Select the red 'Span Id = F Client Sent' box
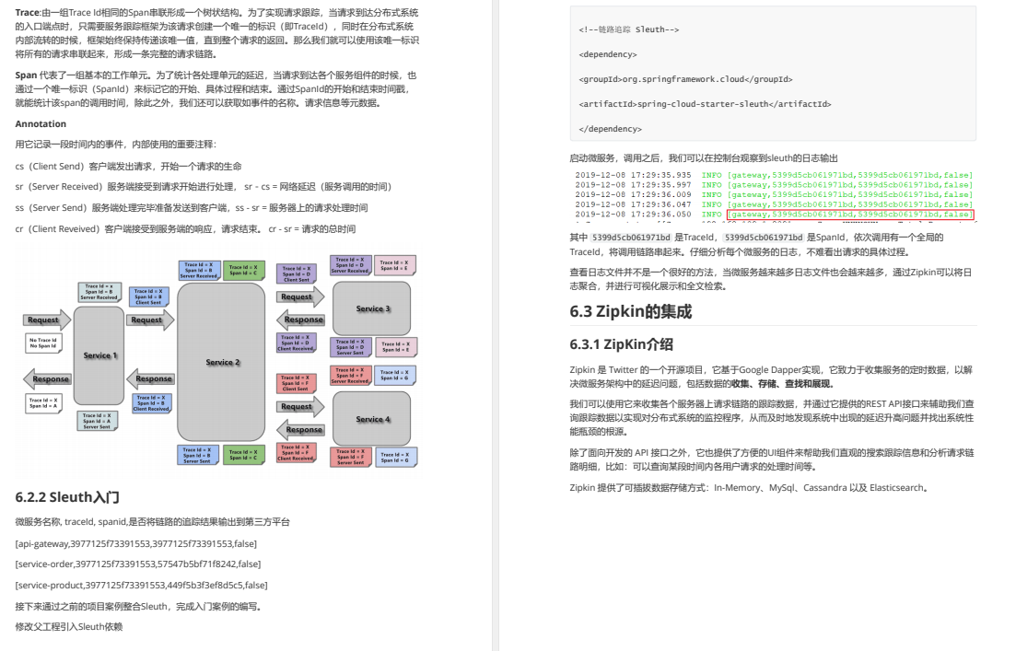Viewport: 1016px width, 651px height. click(x=297, y=381)
